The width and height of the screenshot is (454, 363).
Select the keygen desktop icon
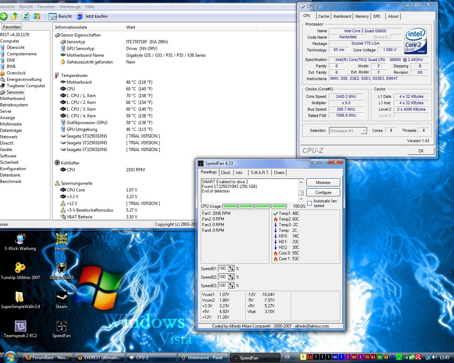(62, 242)
